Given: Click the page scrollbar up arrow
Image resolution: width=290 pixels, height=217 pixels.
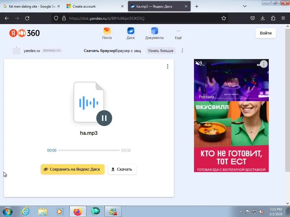Looking at the screenshot, I should (x=287, y=26).
